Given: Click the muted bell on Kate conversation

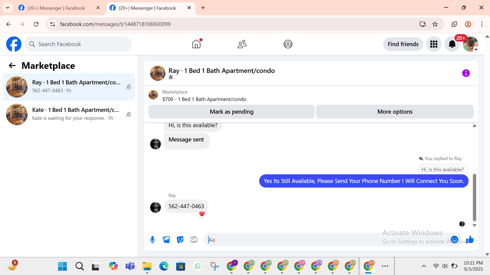Looking at the screenshot, I should [129, 114].
